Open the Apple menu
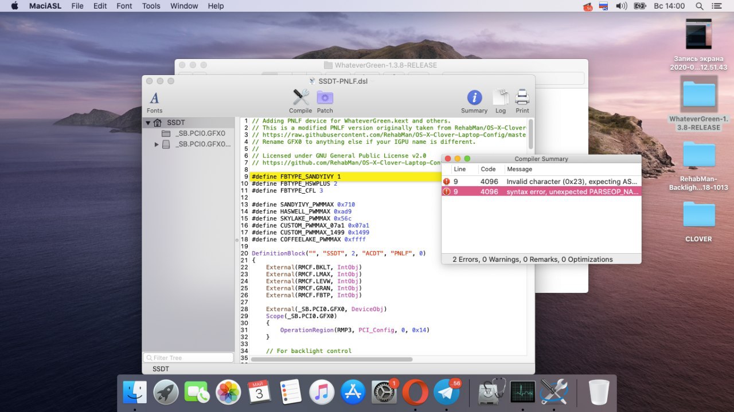This screenshot has width=734, height=412. (x=14, y=6)
